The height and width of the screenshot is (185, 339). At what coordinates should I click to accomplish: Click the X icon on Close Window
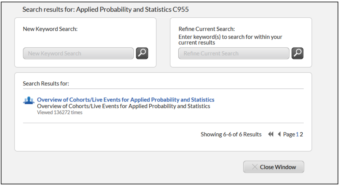pos(255,167)
